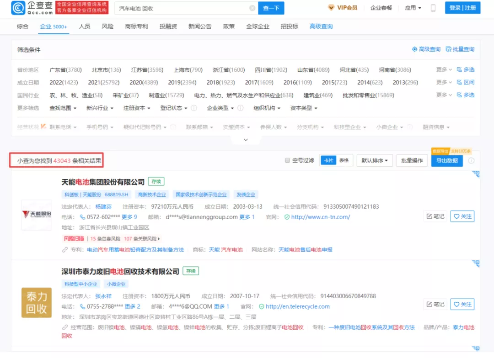Switch to the 人员 tab

point(85,26)
